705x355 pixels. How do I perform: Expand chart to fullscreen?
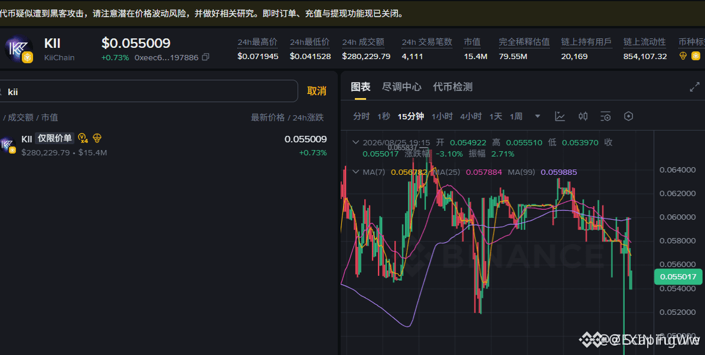pyautogui.click(x=694, y=87)
